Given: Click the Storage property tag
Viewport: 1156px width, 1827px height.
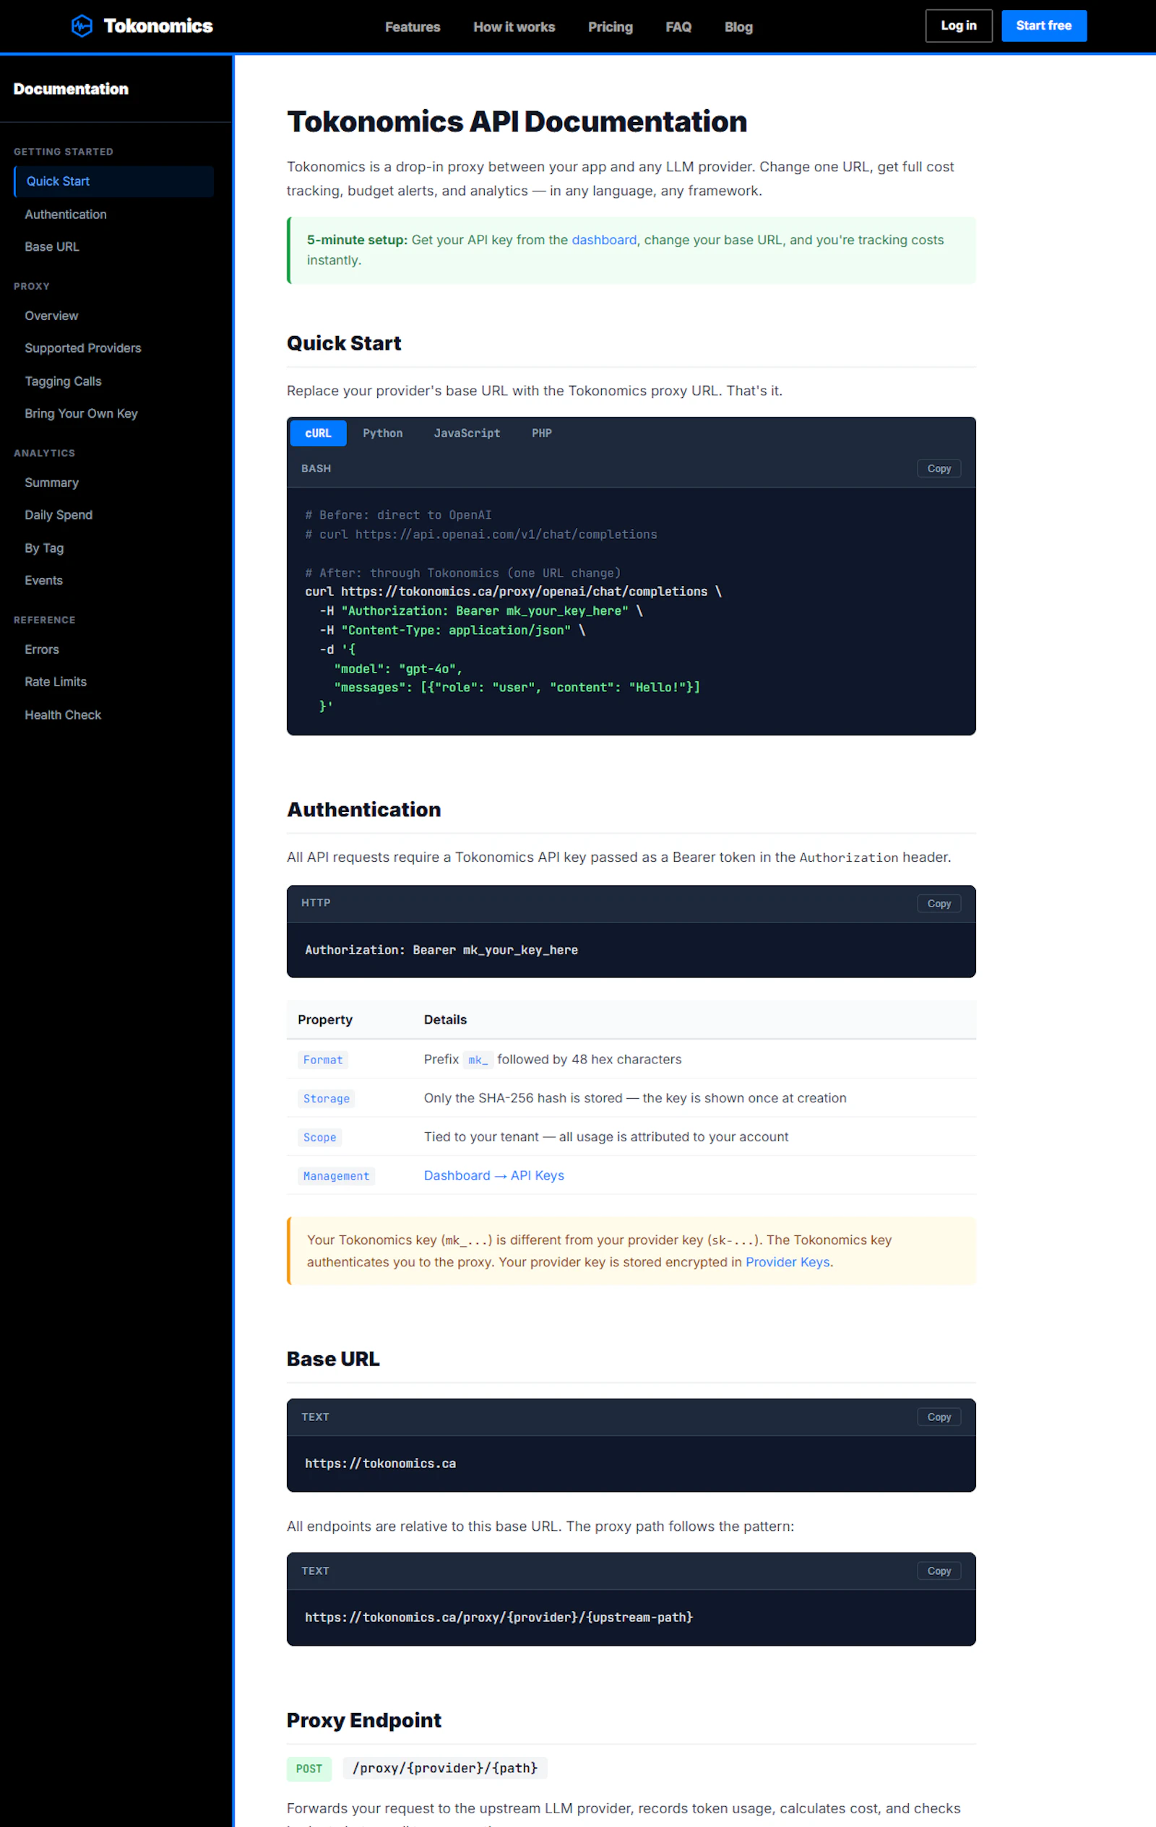Looking at the screenshot, I should [327, 1099].
